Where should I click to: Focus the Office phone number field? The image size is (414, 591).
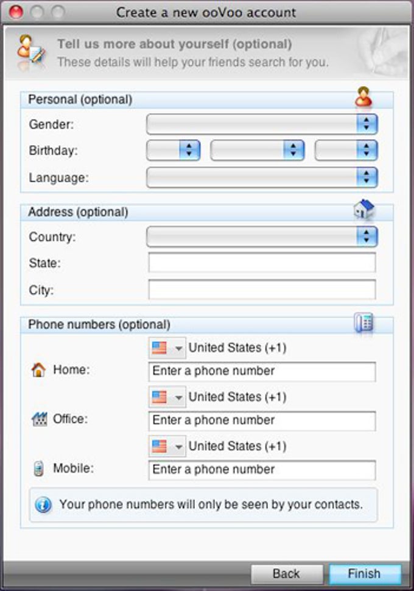(x=262, y=421)
